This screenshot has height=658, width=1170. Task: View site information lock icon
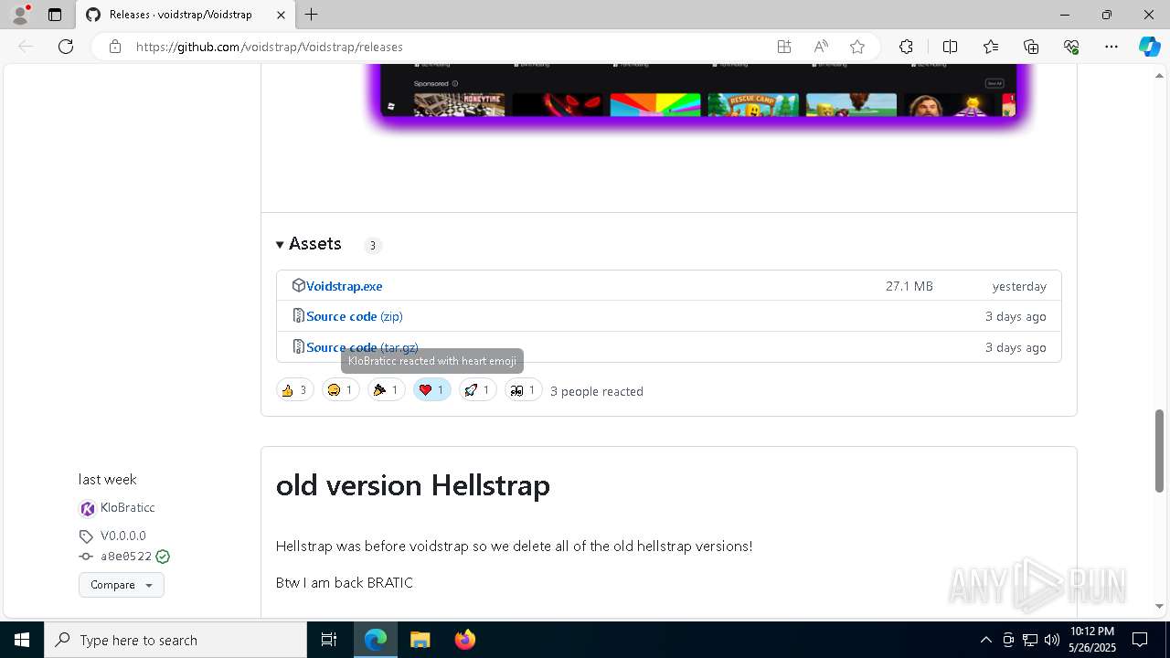pyautogui.click(x=115, y=47)
